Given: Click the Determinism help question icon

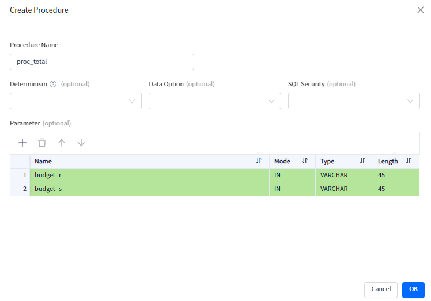Looking at the screenshot, I should point(53,84).
